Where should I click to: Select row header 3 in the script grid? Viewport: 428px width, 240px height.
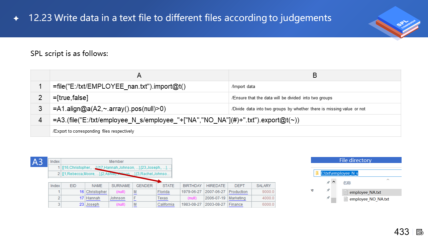pyautogui.click(x=40, y=109)
